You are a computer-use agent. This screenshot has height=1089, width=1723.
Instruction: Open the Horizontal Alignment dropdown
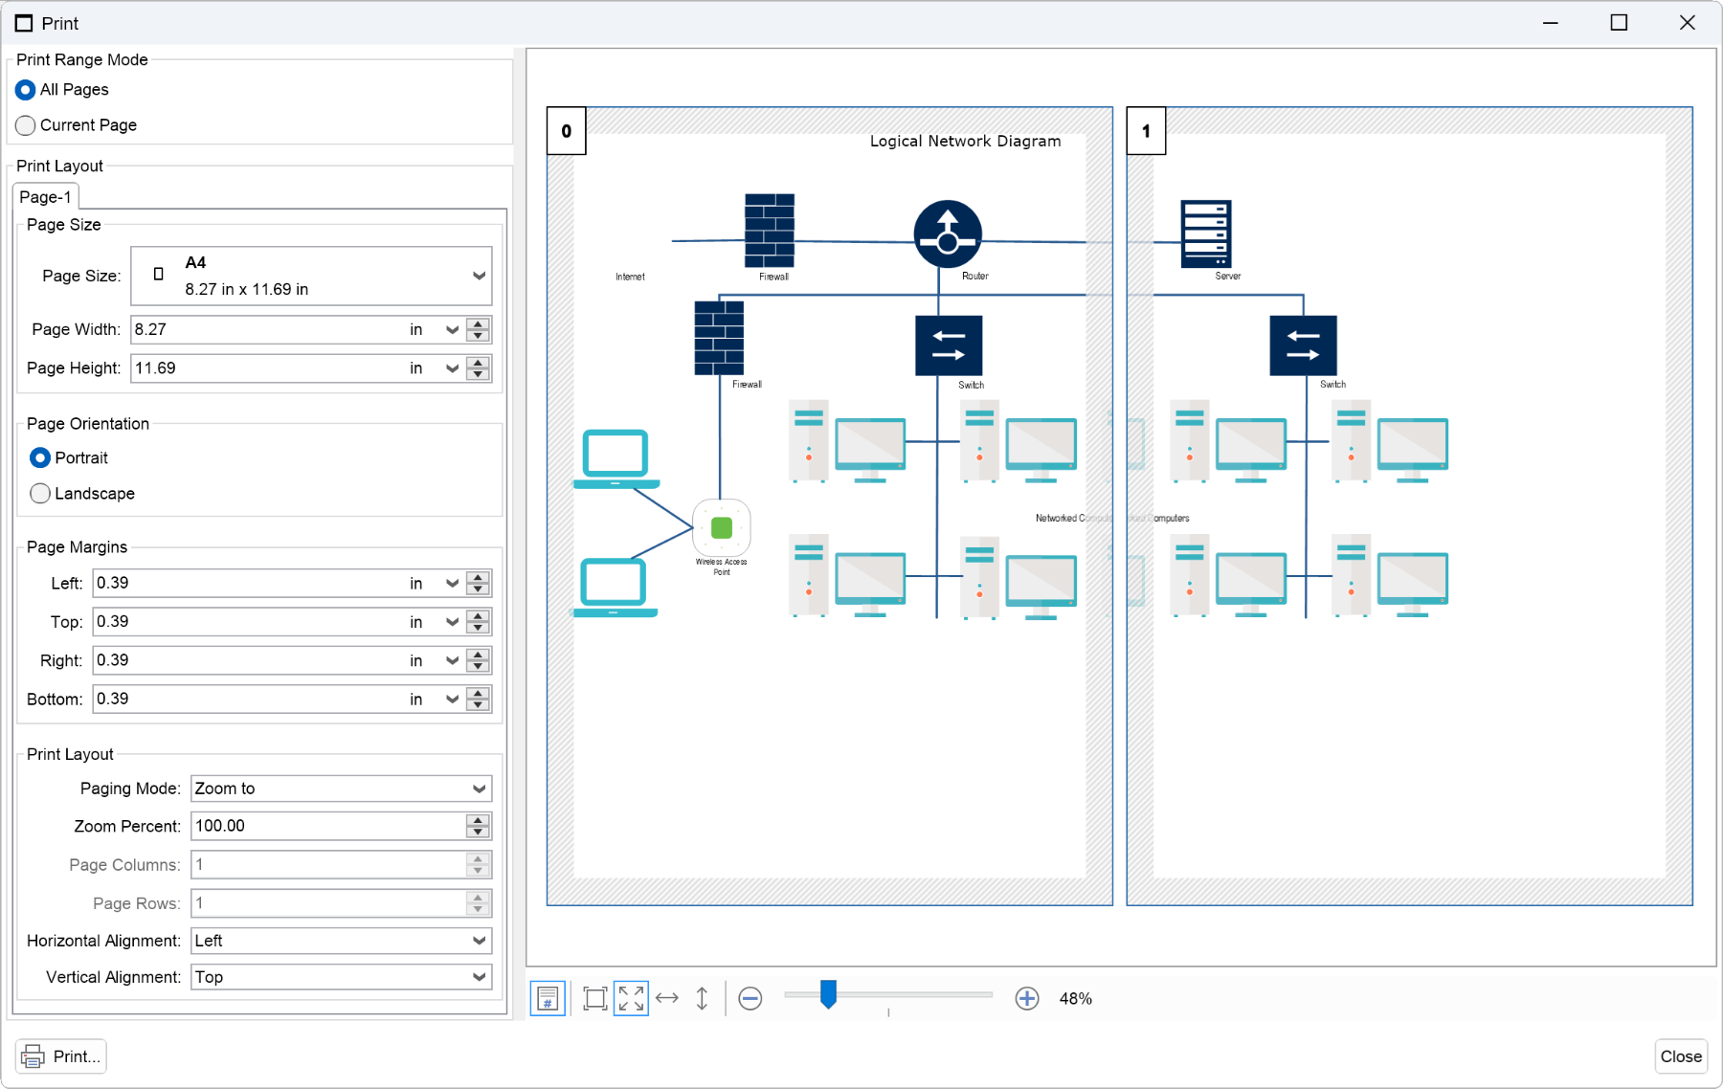point(341,941)
